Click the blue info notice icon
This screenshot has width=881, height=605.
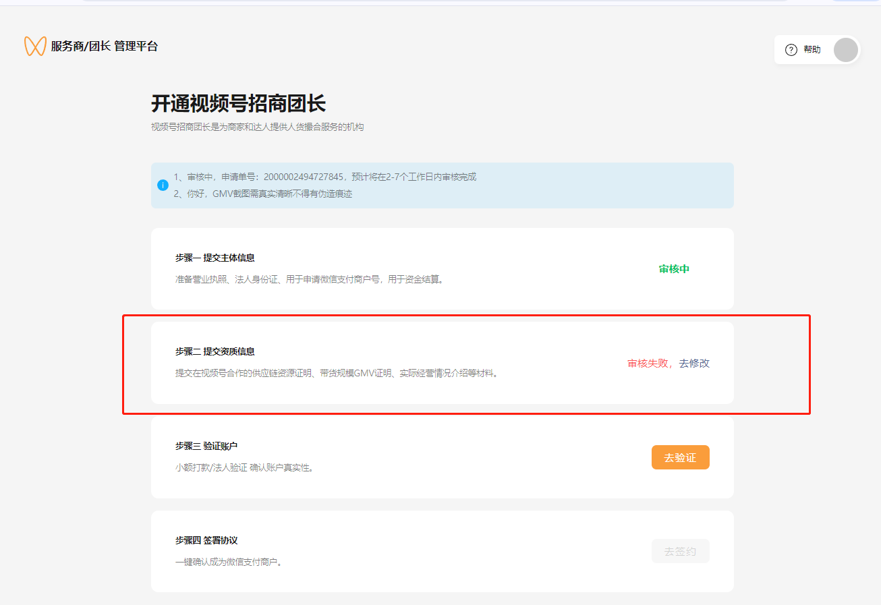click(x=163, y=185)
